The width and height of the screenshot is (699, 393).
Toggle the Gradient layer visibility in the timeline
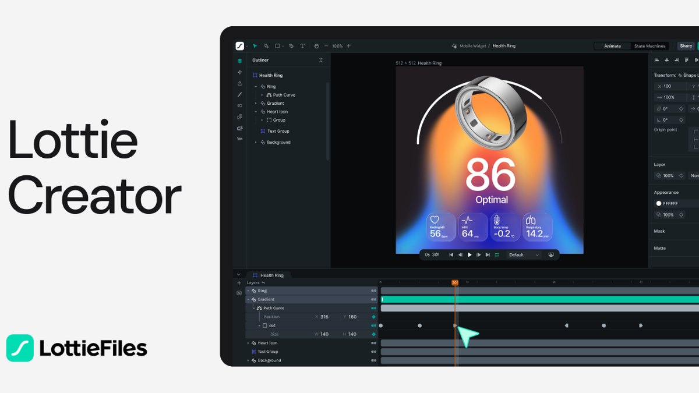point(374,299)
